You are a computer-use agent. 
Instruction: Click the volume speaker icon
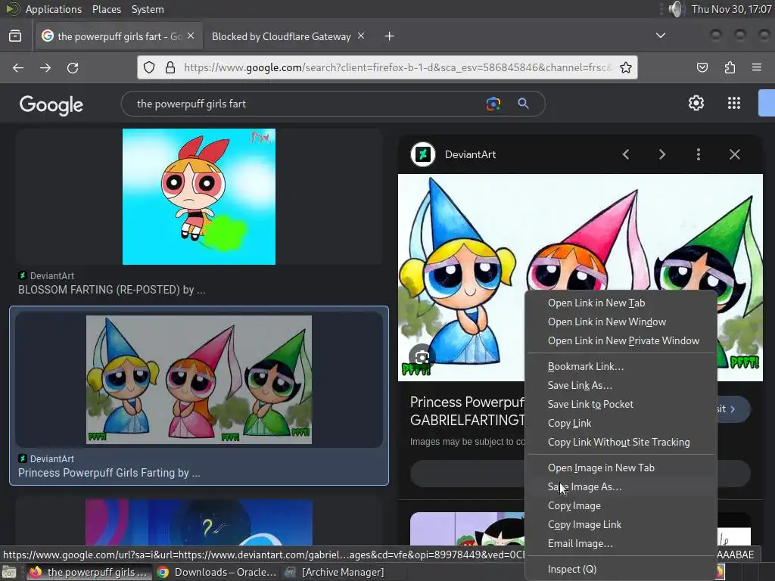tap(675, 9)
